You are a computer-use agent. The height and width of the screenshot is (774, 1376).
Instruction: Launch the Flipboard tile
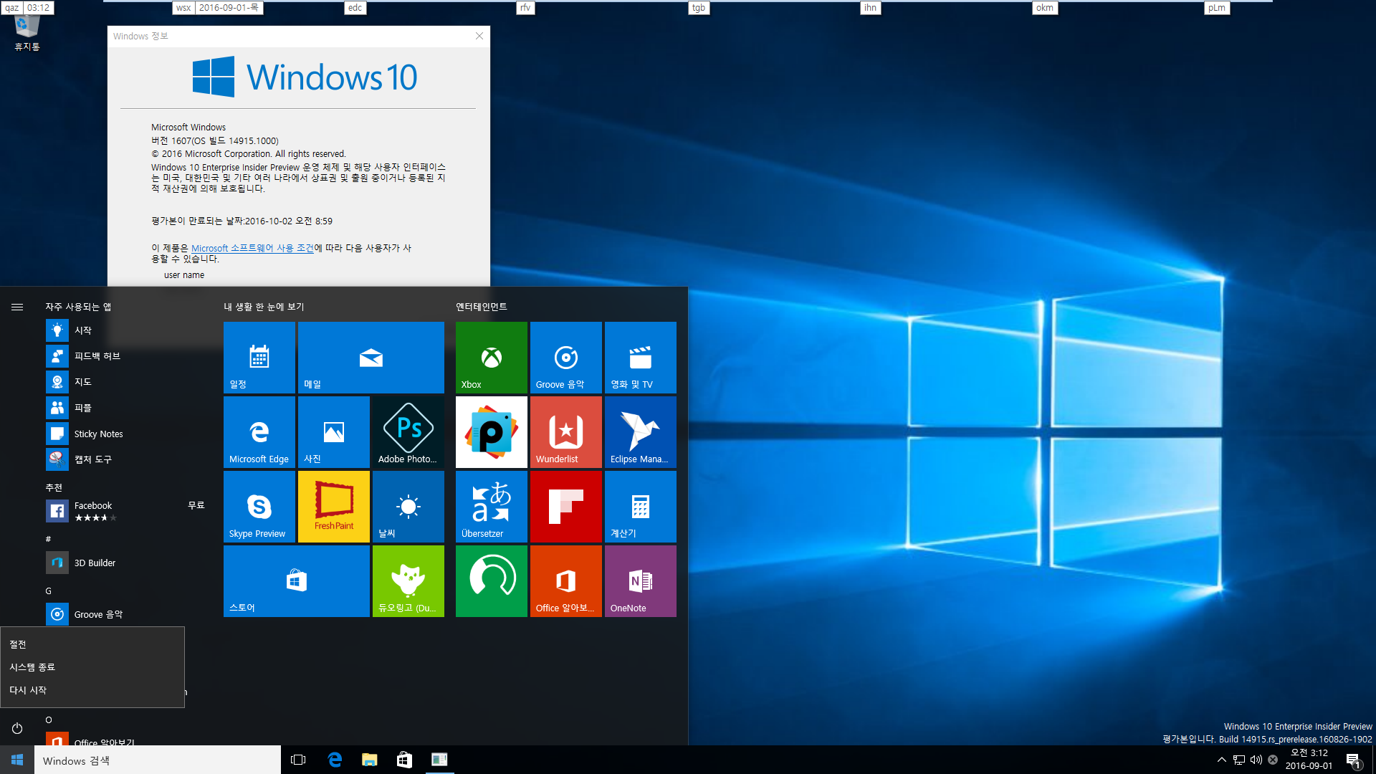coord(566,507)
